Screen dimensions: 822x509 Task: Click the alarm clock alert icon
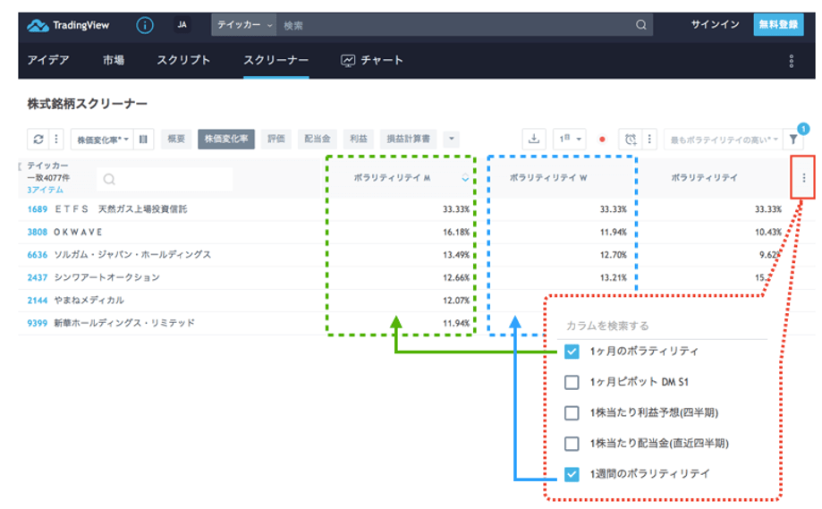[x=631, y=140]
